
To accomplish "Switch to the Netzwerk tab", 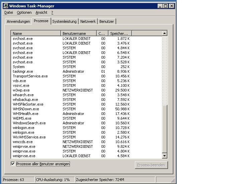I will (88, 21).
